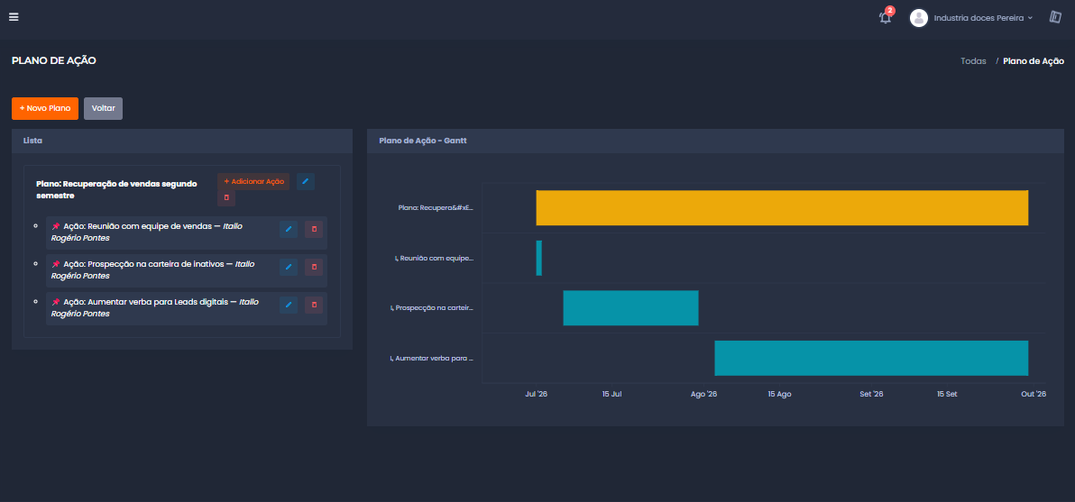Select the Aumentar verba teal Gantt bar
The image size is (1075, 502).
pyautogui.click(x=871, y=358)
